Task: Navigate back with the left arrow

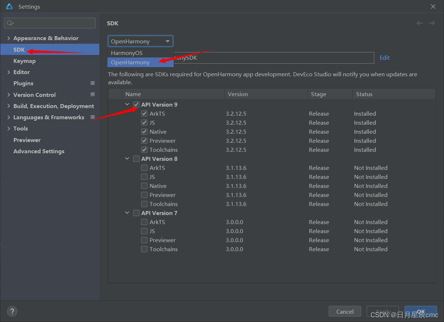Action: (x=419, y=23)
